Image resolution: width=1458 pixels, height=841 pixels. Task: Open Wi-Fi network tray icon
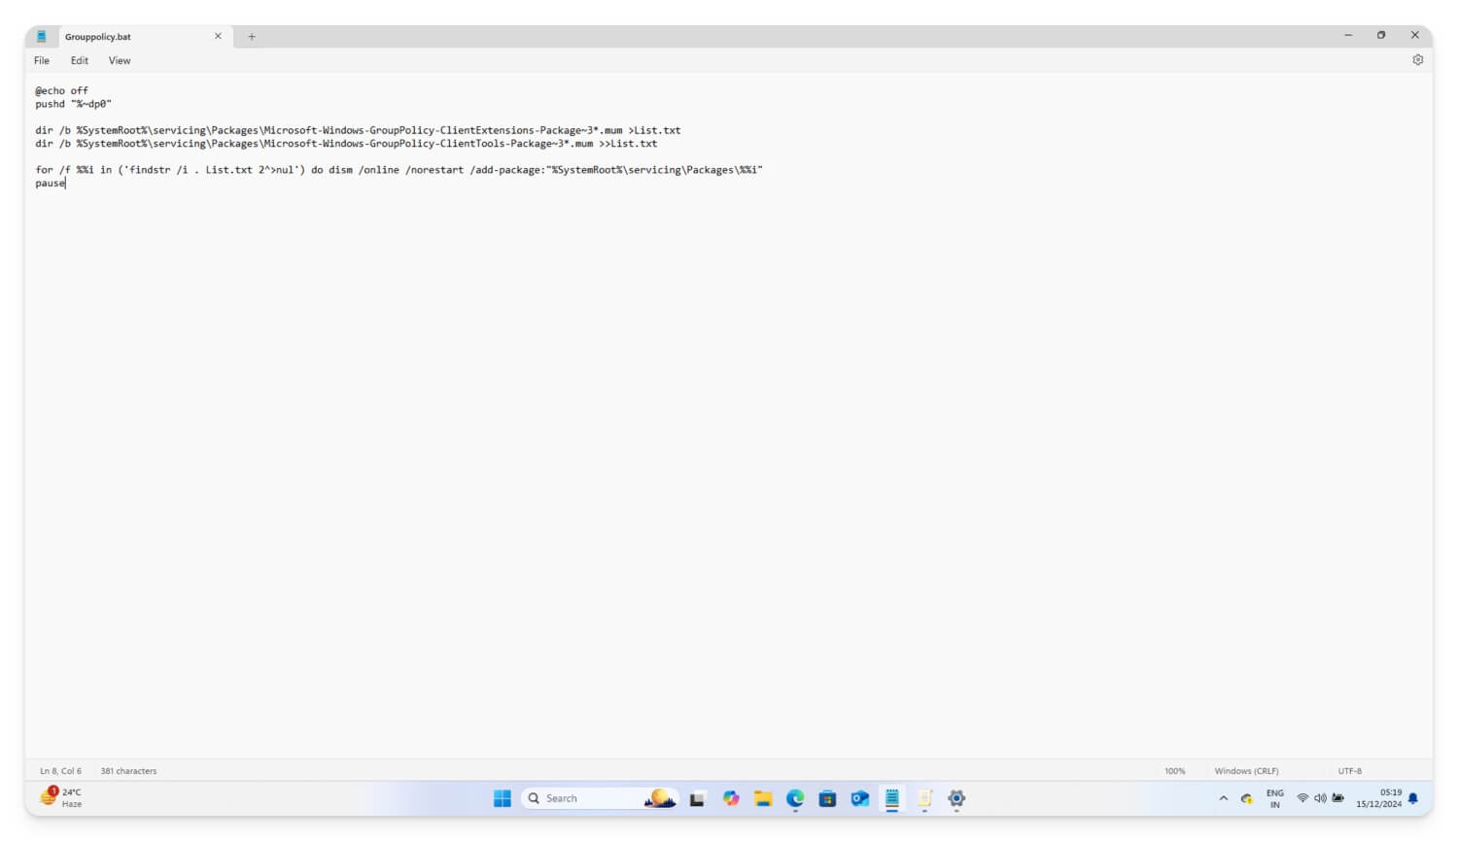1302,798
